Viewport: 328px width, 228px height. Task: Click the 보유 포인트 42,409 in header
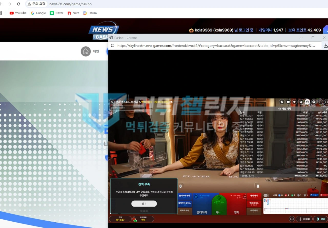[x=304, y=30]
